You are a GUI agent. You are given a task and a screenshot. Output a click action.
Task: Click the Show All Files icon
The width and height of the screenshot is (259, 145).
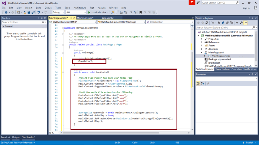(232, 23)
